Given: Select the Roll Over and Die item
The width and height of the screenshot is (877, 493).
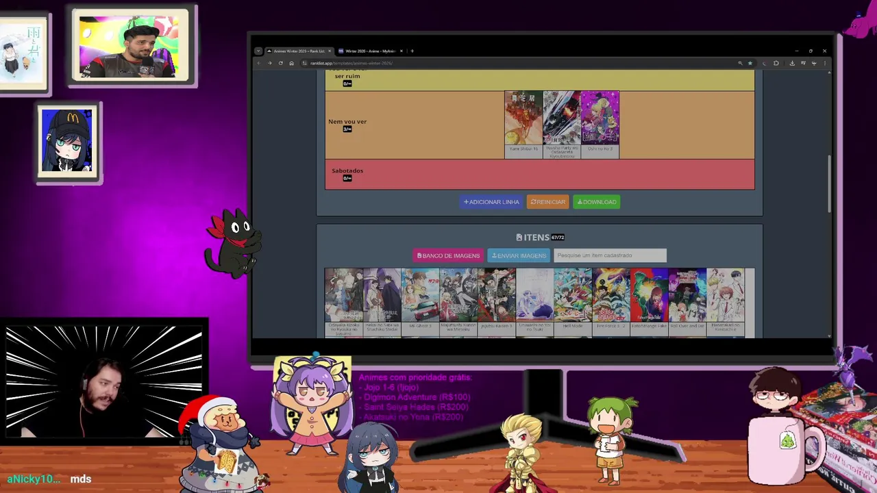Looking at the screenshot, I should pos(687,301).
